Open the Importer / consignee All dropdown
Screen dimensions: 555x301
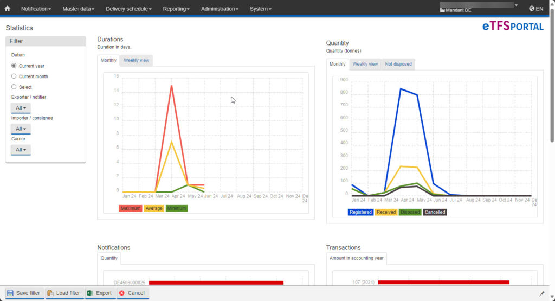21,129
